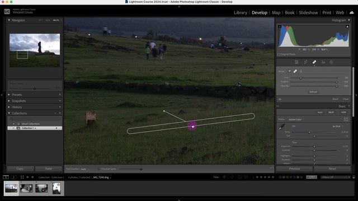Select the Crop Overlay tool icon
The height and width of the screenshot is (201, 358).
(x=305, y=62)
